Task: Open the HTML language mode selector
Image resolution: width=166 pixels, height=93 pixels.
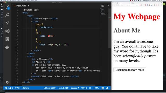Action: point(96,88)
